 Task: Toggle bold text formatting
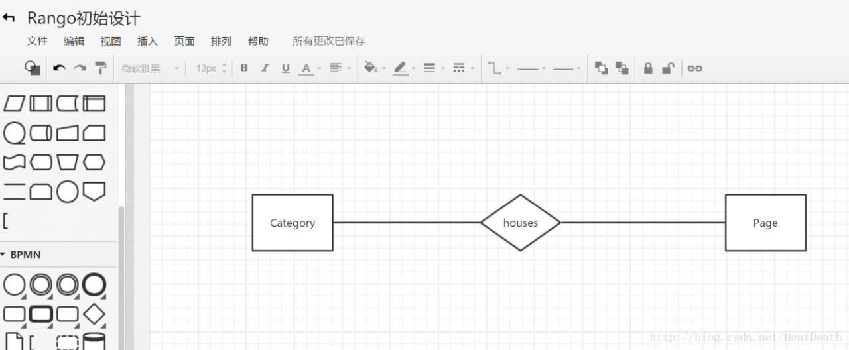click(x=244, y=68)
